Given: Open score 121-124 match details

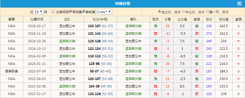Looking at the screenshot, I should [94, 49].
